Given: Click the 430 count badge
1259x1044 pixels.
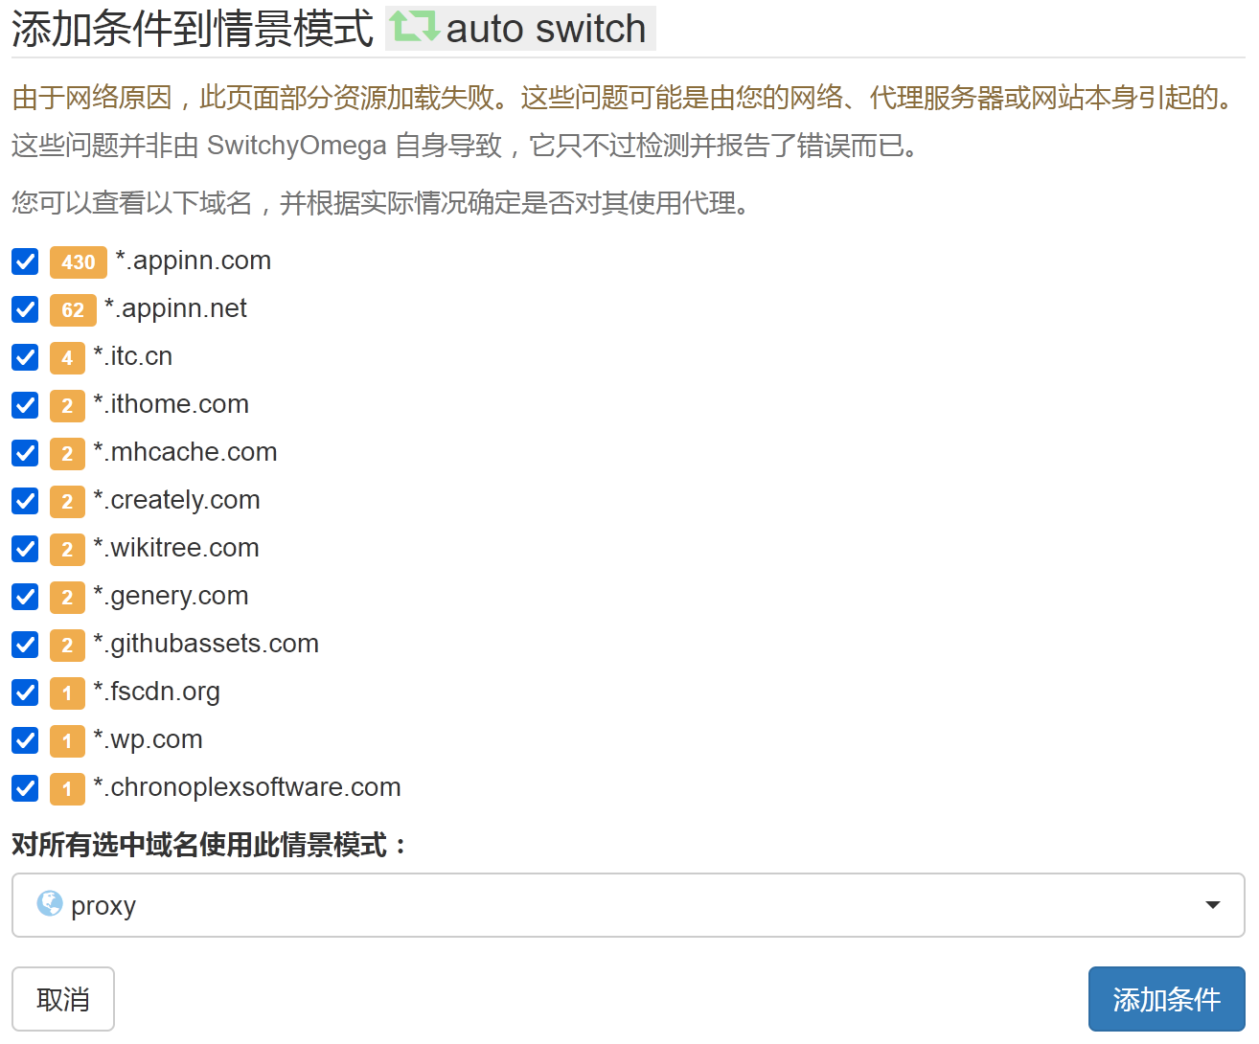Looking at the screenshot, I should point(78,261).
